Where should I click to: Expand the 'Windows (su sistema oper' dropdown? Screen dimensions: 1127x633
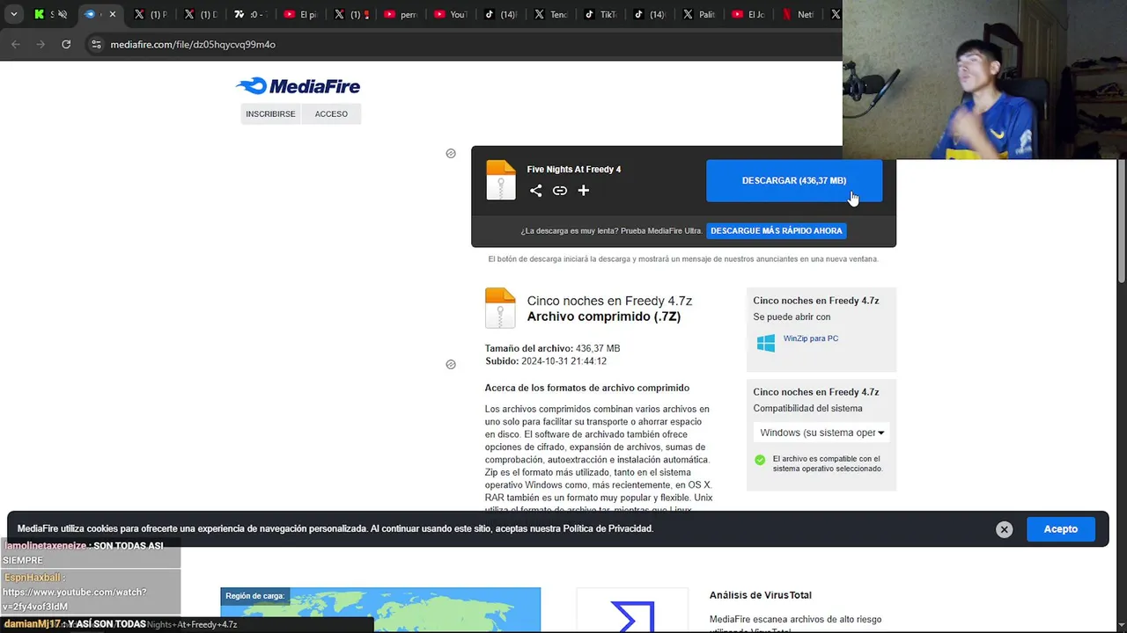821,433
